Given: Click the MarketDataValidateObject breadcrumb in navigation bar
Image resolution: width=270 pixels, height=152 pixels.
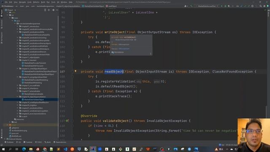Looking at the screenshot, I should pos(93,6).
